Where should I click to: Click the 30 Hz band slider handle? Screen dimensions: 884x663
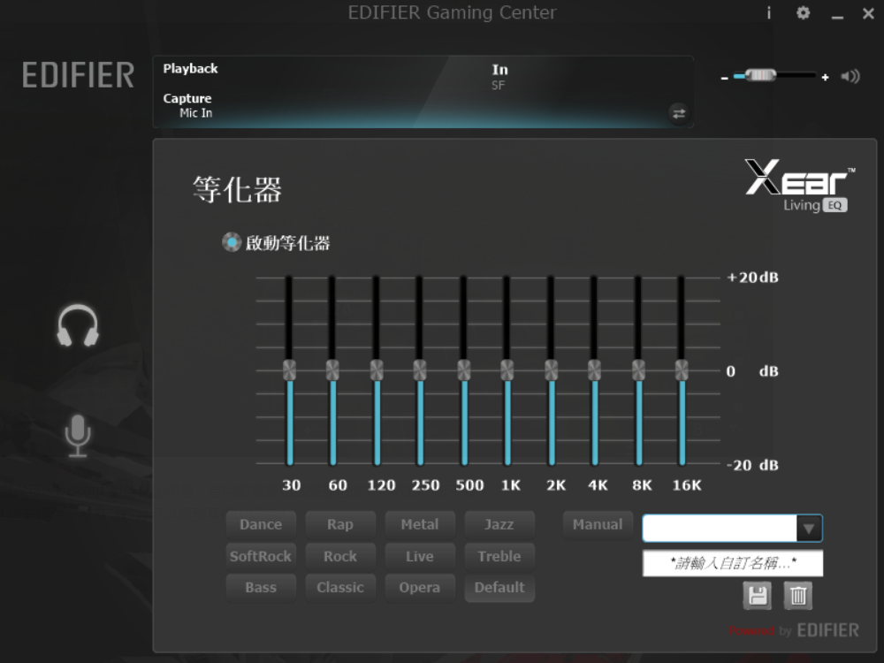pos(289,370)
